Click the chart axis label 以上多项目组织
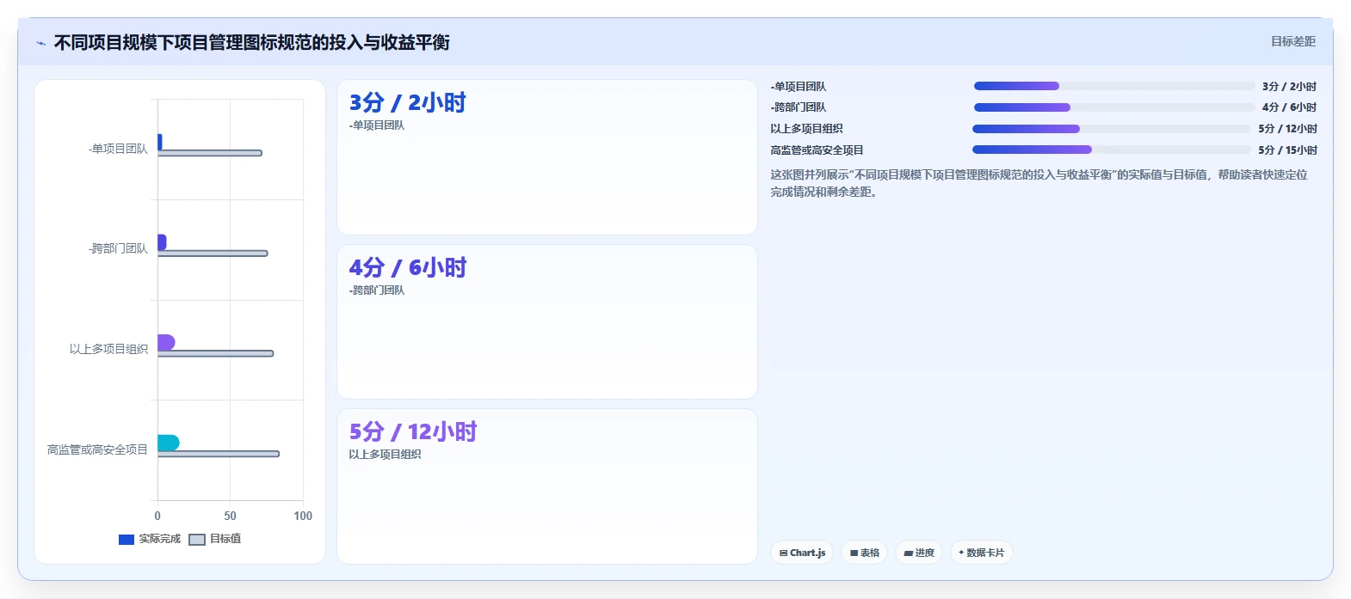The image size is (1351, 599). 108,350
